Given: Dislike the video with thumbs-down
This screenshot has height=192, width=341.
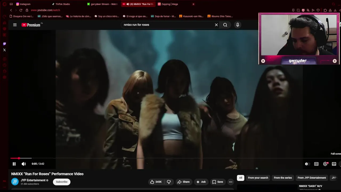Looking at the screenshot, I should pyautogui.click(x=169, y=182).
